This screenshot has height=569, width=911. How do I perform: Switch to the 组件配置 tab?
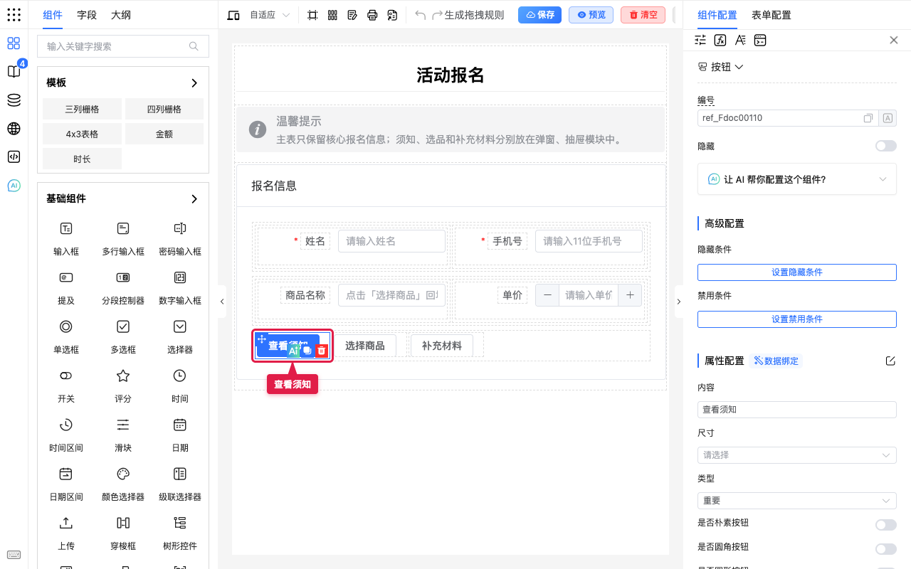[717, 15]
